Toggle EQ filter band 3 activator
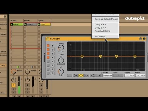Viewport: 148px width, 111px height. point(48,54)
